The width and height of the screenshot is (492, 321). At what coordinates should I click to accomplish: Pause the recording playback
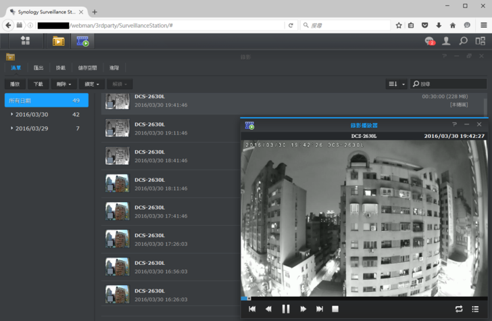click(286, 309)
